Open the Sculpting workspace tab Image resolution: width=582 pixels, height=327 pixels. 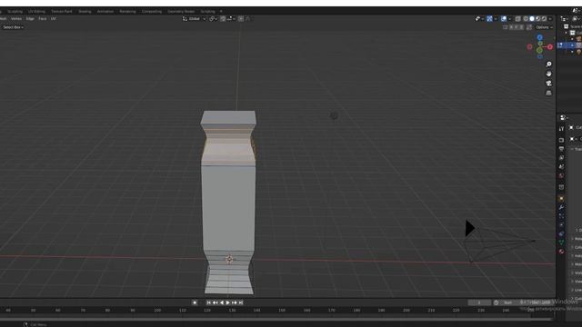[15, 12]
